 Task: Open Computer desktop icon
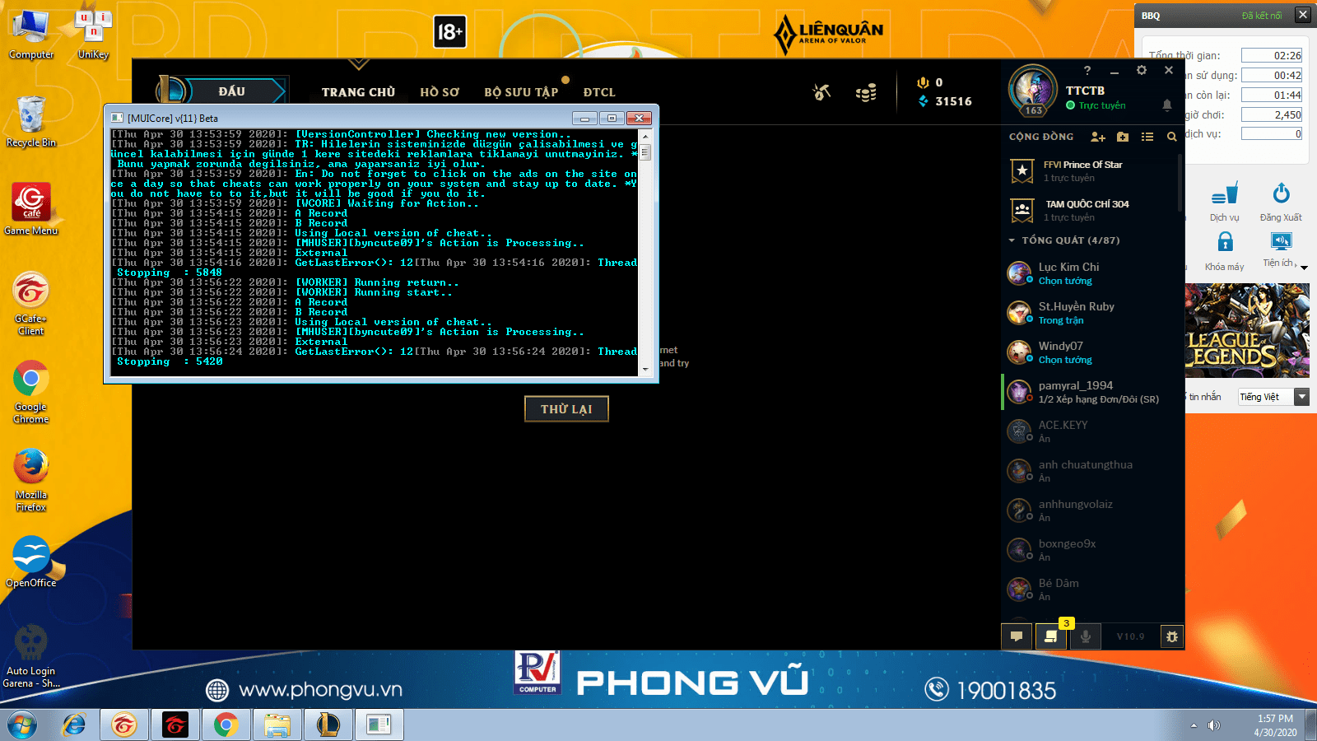click(x=31, y=35)
